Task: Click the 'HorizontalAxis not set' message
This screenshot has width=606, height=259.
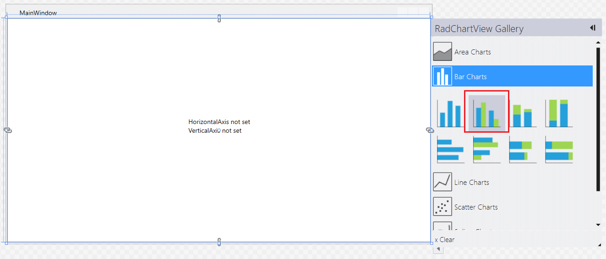Action: (219, 122)
